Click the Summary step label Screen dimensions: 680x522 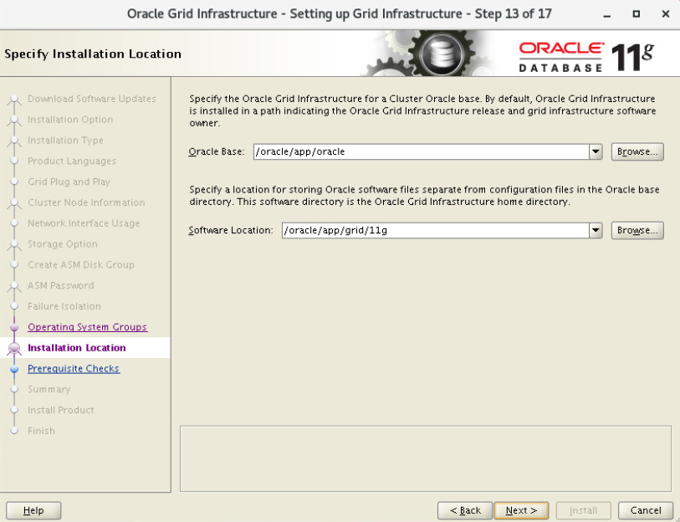tap(49, 389)
